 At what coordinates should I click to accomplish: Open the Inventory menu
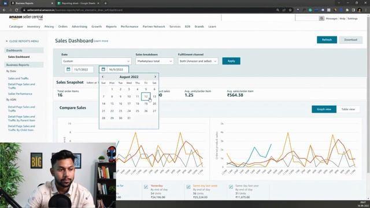click(34, 27)
